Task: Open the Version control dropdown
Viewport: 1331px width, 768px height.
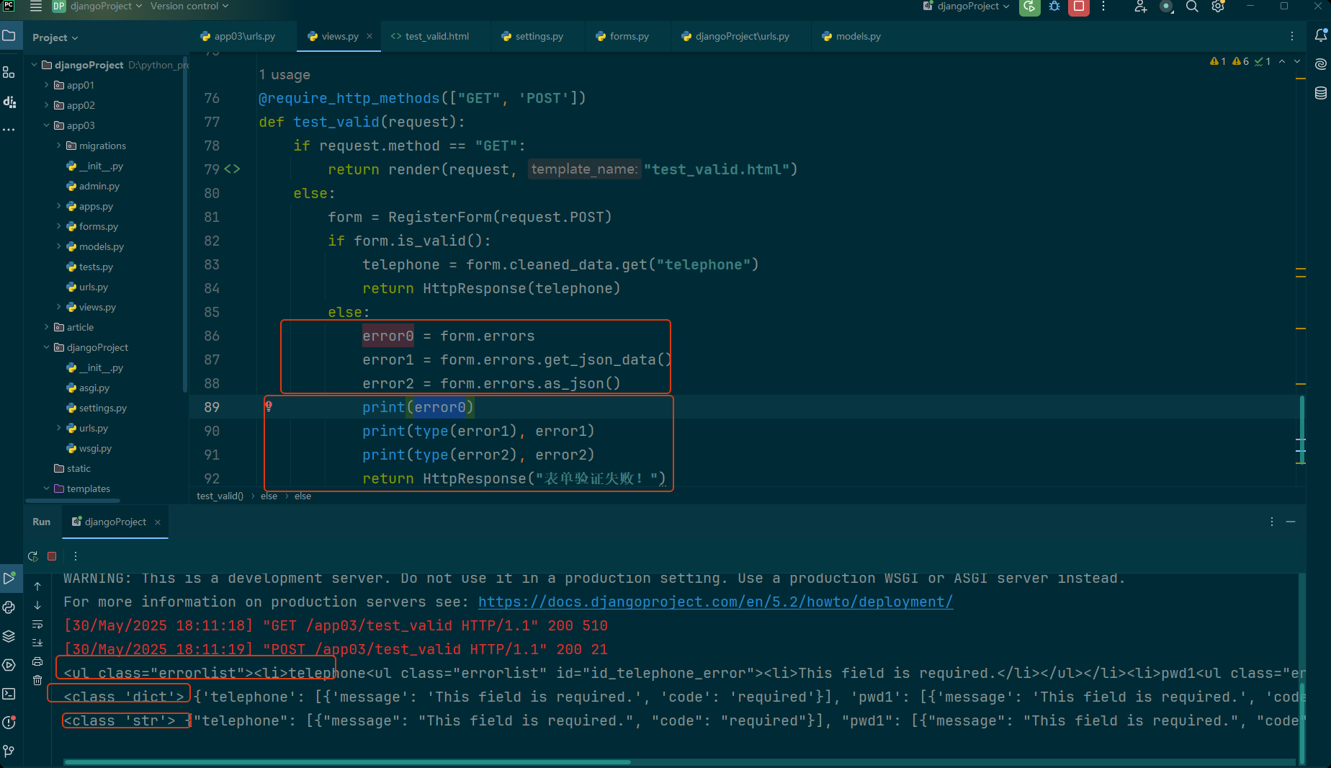Action: click(x=189, y=6)
